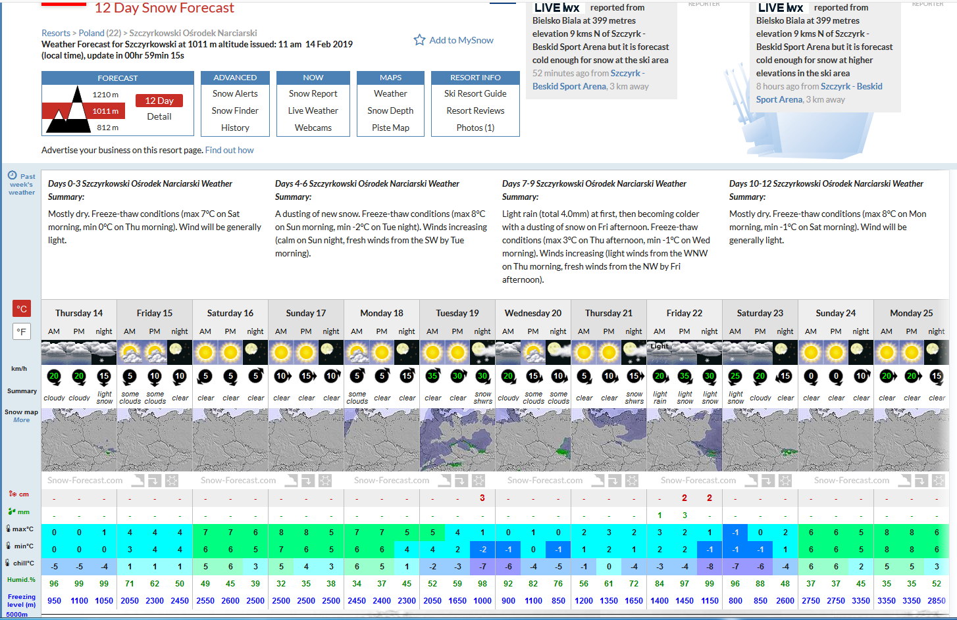This screenshot has width=957, height=620.
Task: Open Snow Depth map
Action: coord(391,110)
